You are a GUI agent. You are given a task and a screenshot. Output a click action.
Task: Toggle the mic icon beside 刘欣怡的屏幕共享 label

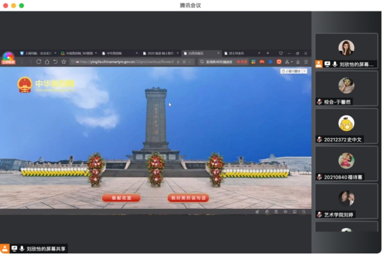coord(22,249)
